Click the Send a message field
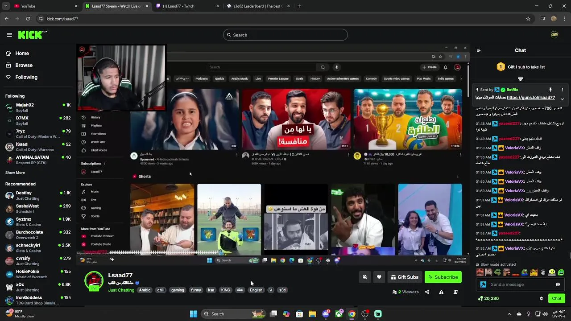 point(520,284)
